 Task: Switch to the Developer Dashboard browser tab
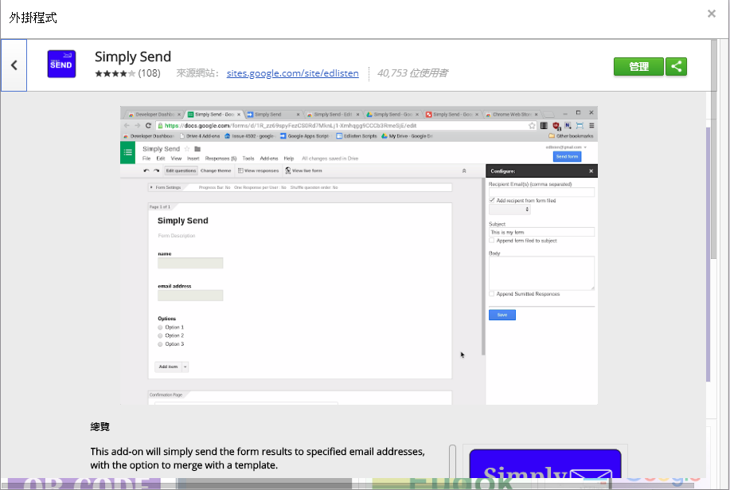(x=154, y=114)
